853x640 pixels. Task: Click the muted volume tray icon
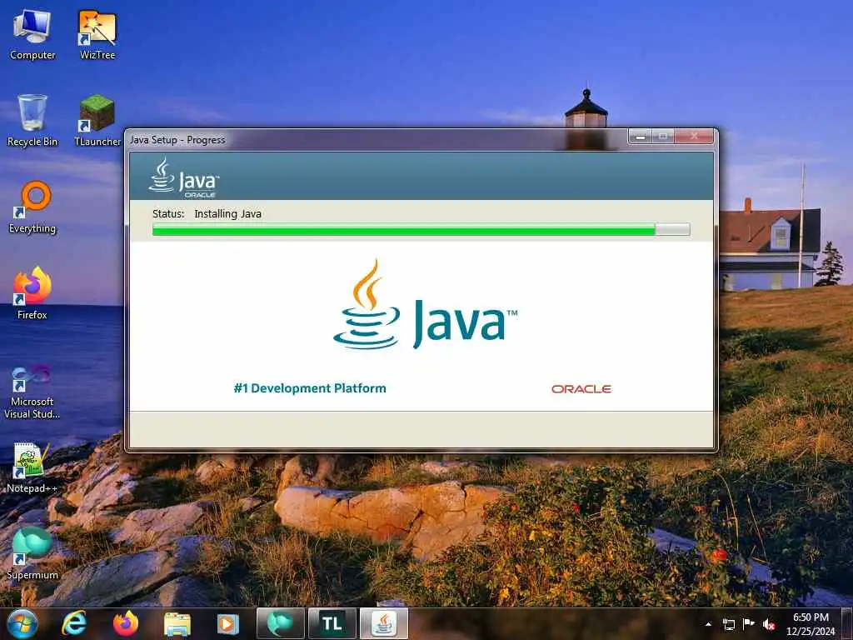pyautogui.click(x=769, y=624)
